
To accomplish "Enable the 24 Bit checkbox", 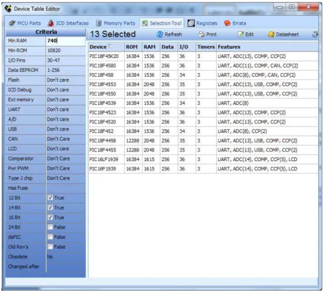I will pyautogui.click(x=50, y=227).
